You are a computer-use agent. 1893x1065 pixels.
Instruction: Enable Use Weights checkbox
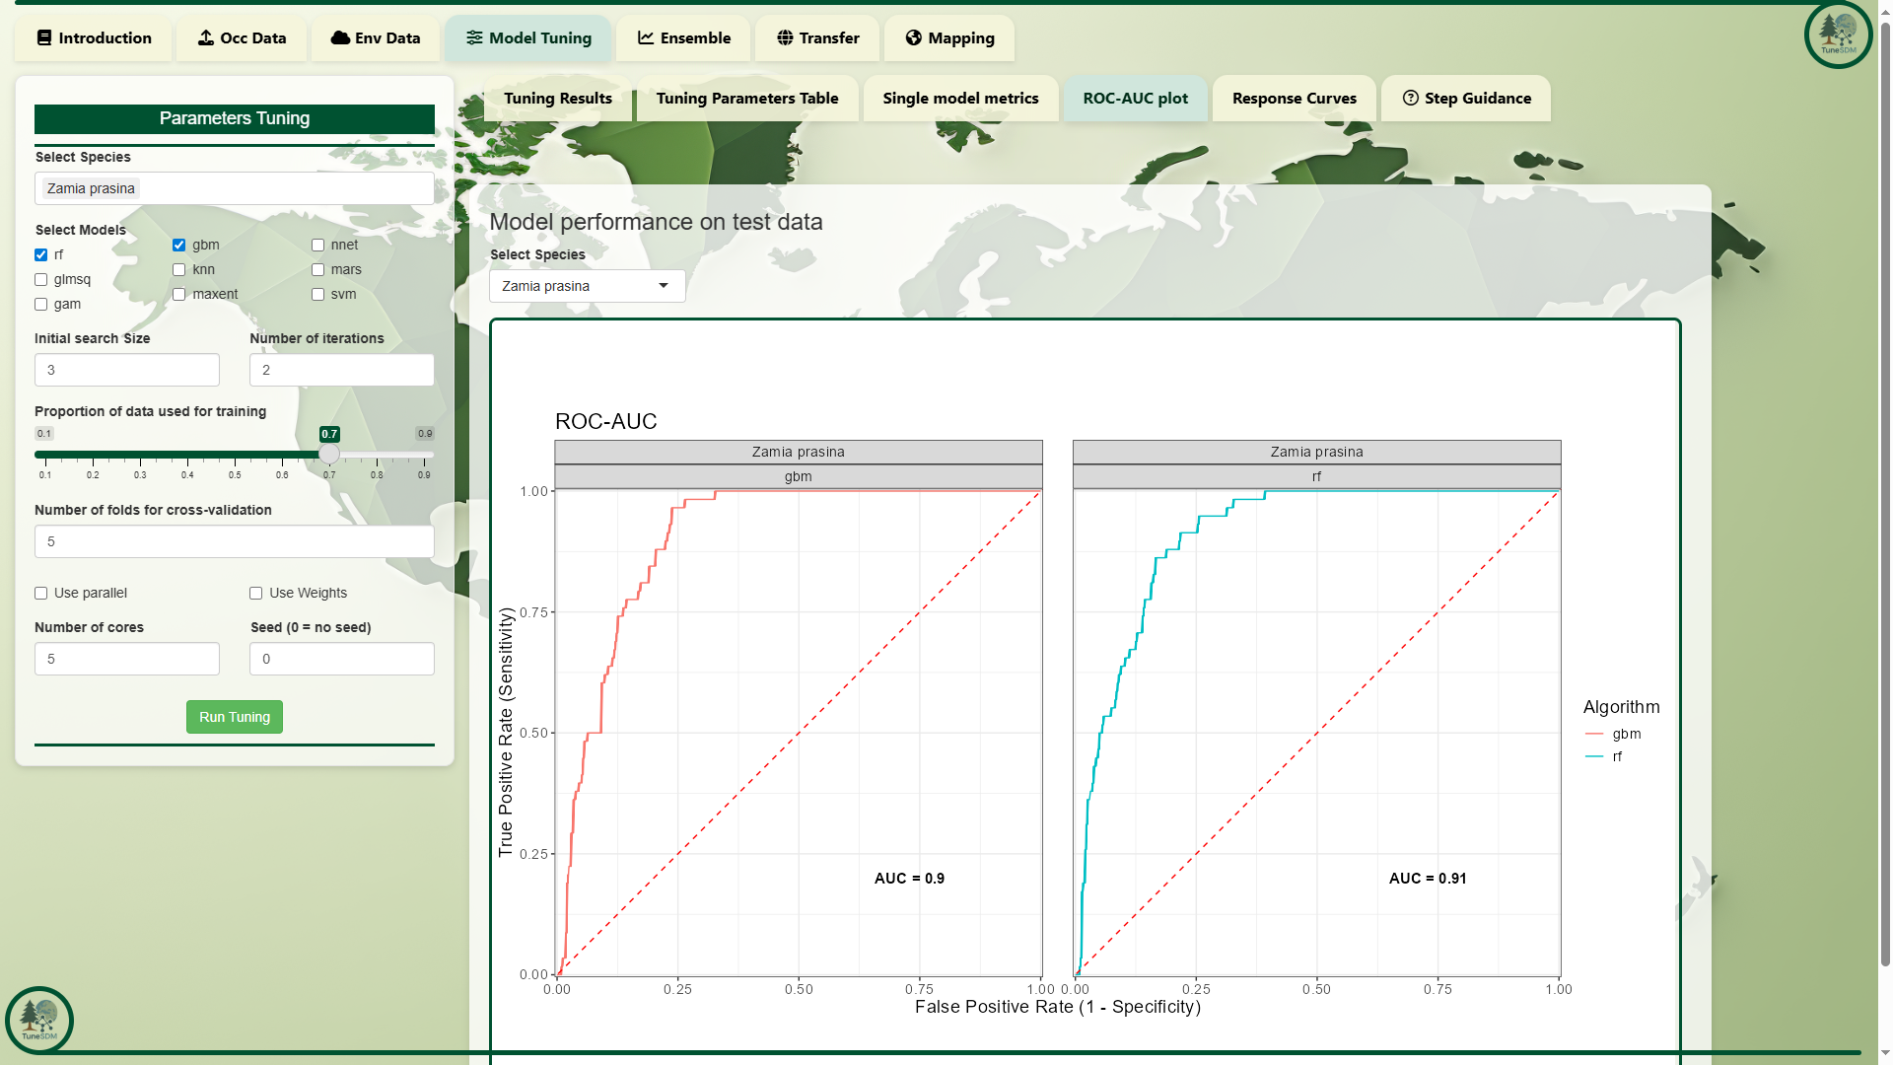(x=256, y=594)
